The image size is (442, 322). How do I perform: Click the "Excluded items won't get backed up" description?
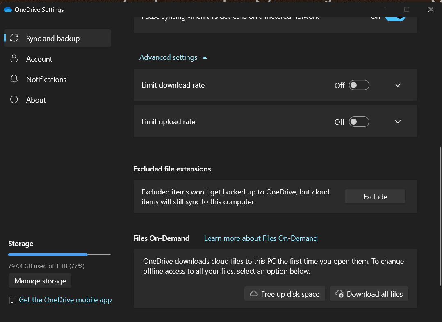(235, 197)
